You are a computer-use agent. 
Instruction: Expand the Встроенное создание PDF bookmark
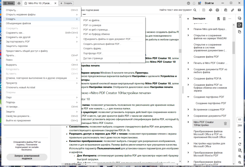pyautogui.click(x=188, y=110)
